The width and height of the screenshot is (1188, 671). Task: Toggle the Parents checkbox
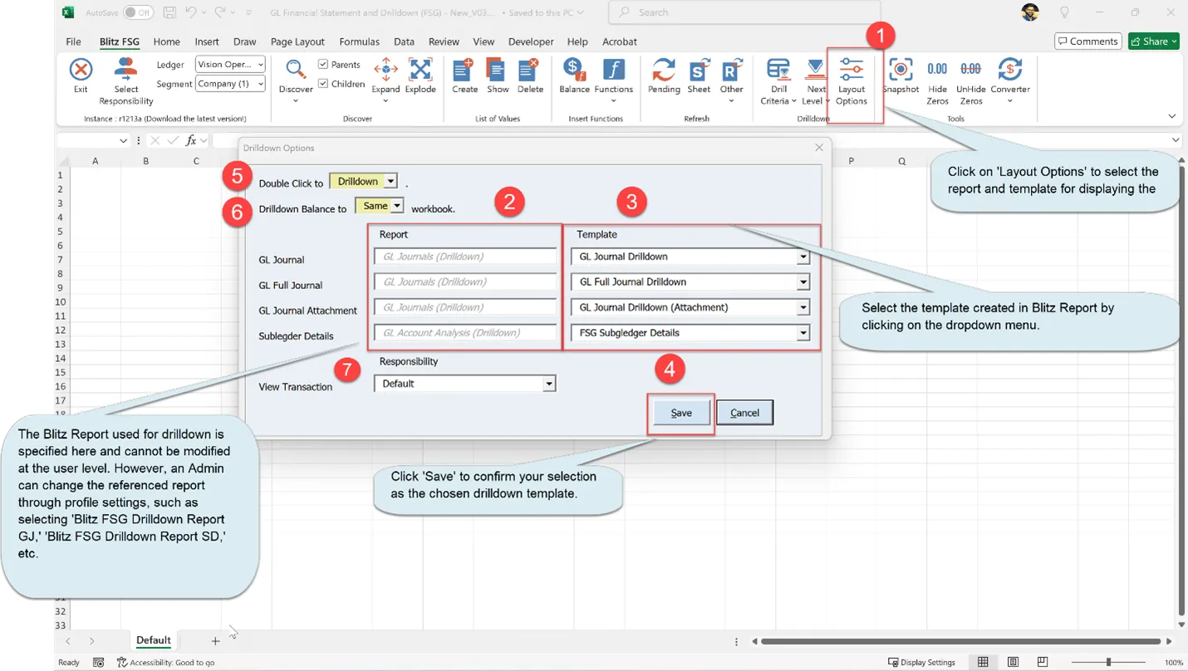coord(323,64)
